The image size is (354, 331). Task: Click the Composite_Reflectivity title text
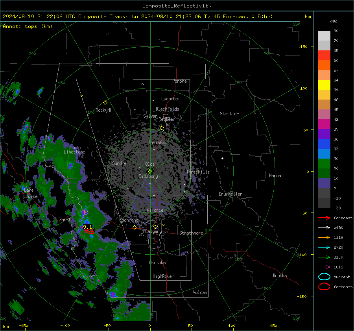pyautogui.click(x=177, y=6)
